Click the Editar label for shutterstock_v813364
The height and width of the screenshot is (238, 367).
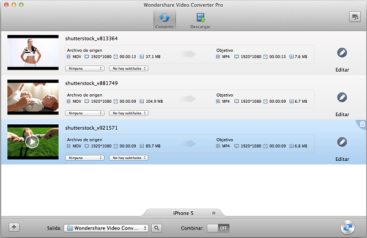pos(342,70)
